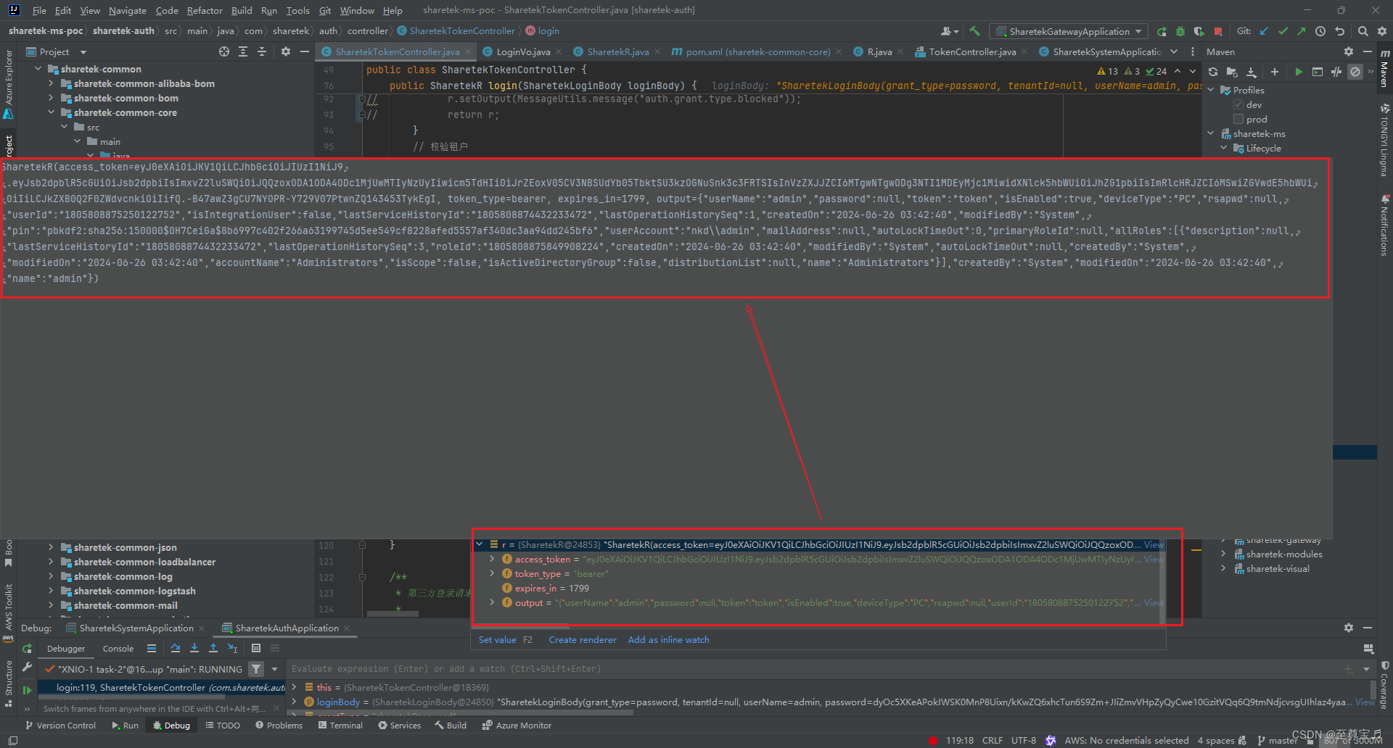Open the Navigate menu
The height and width of the screenshot is (748, 1393).
click(127, 10)
